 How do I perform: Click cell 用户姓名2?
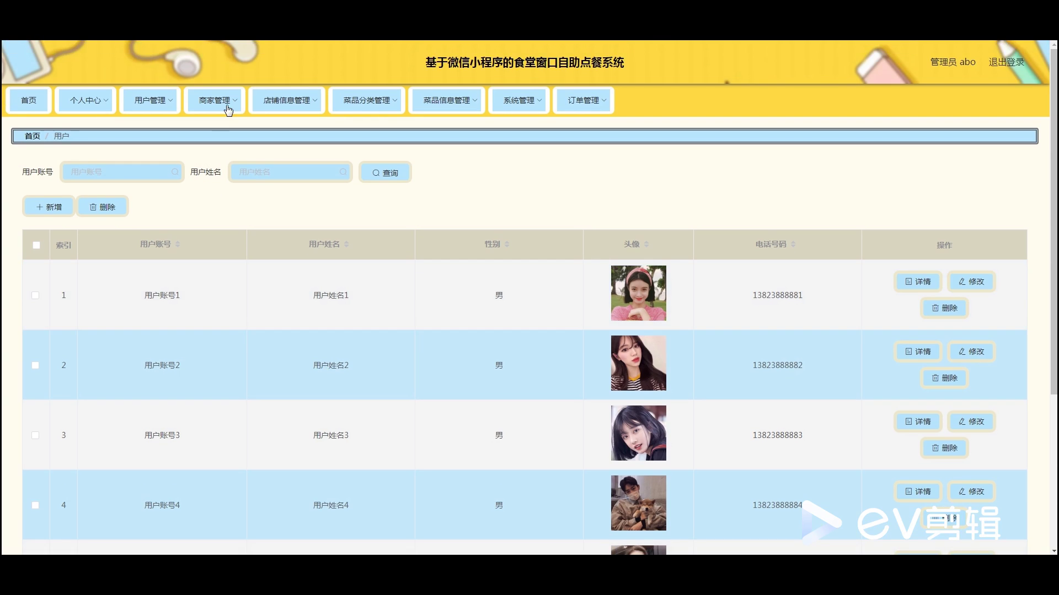(331, 365)
